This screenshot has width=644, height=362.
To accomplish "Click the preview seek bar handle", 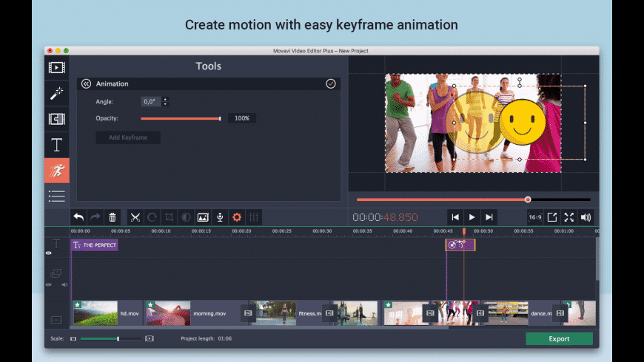I will click(528, 199).
